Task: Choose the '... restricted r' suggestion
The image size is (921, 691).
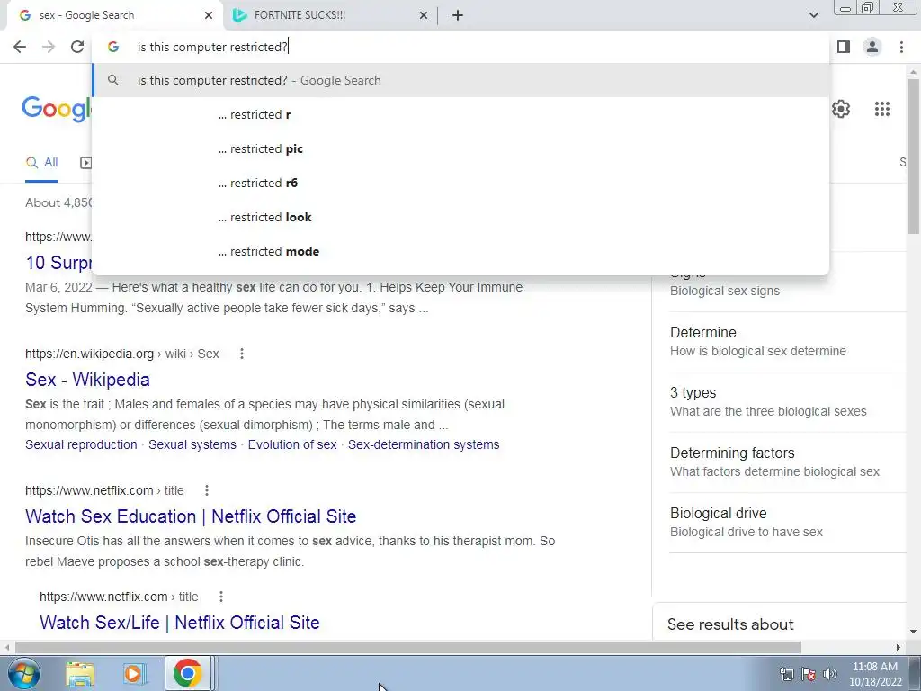Action: [460, 114]
